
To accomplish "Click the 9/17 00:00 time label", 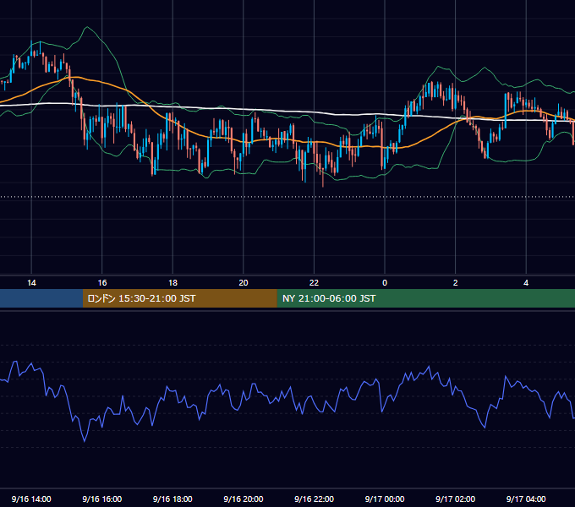I will 385,499.
